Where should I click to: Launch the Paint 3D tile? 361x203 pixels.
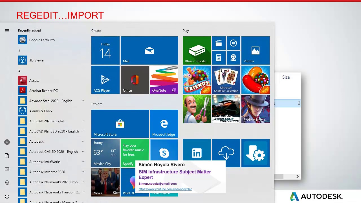point(128,182)
